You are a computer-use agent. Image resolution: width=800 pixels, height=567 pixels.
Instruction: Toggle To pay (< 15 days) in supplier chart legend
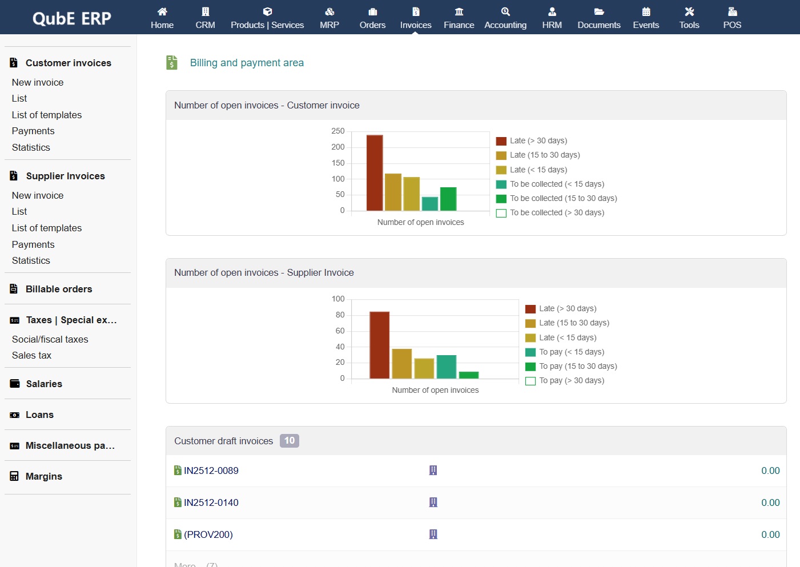coord(572,352)
